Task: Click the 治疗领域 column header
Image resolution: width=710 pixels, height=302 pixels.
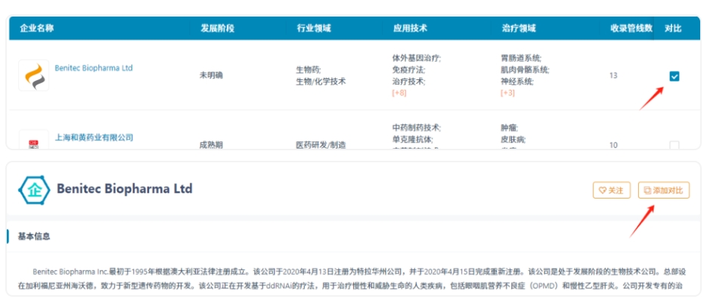Action: click(519, 29)
